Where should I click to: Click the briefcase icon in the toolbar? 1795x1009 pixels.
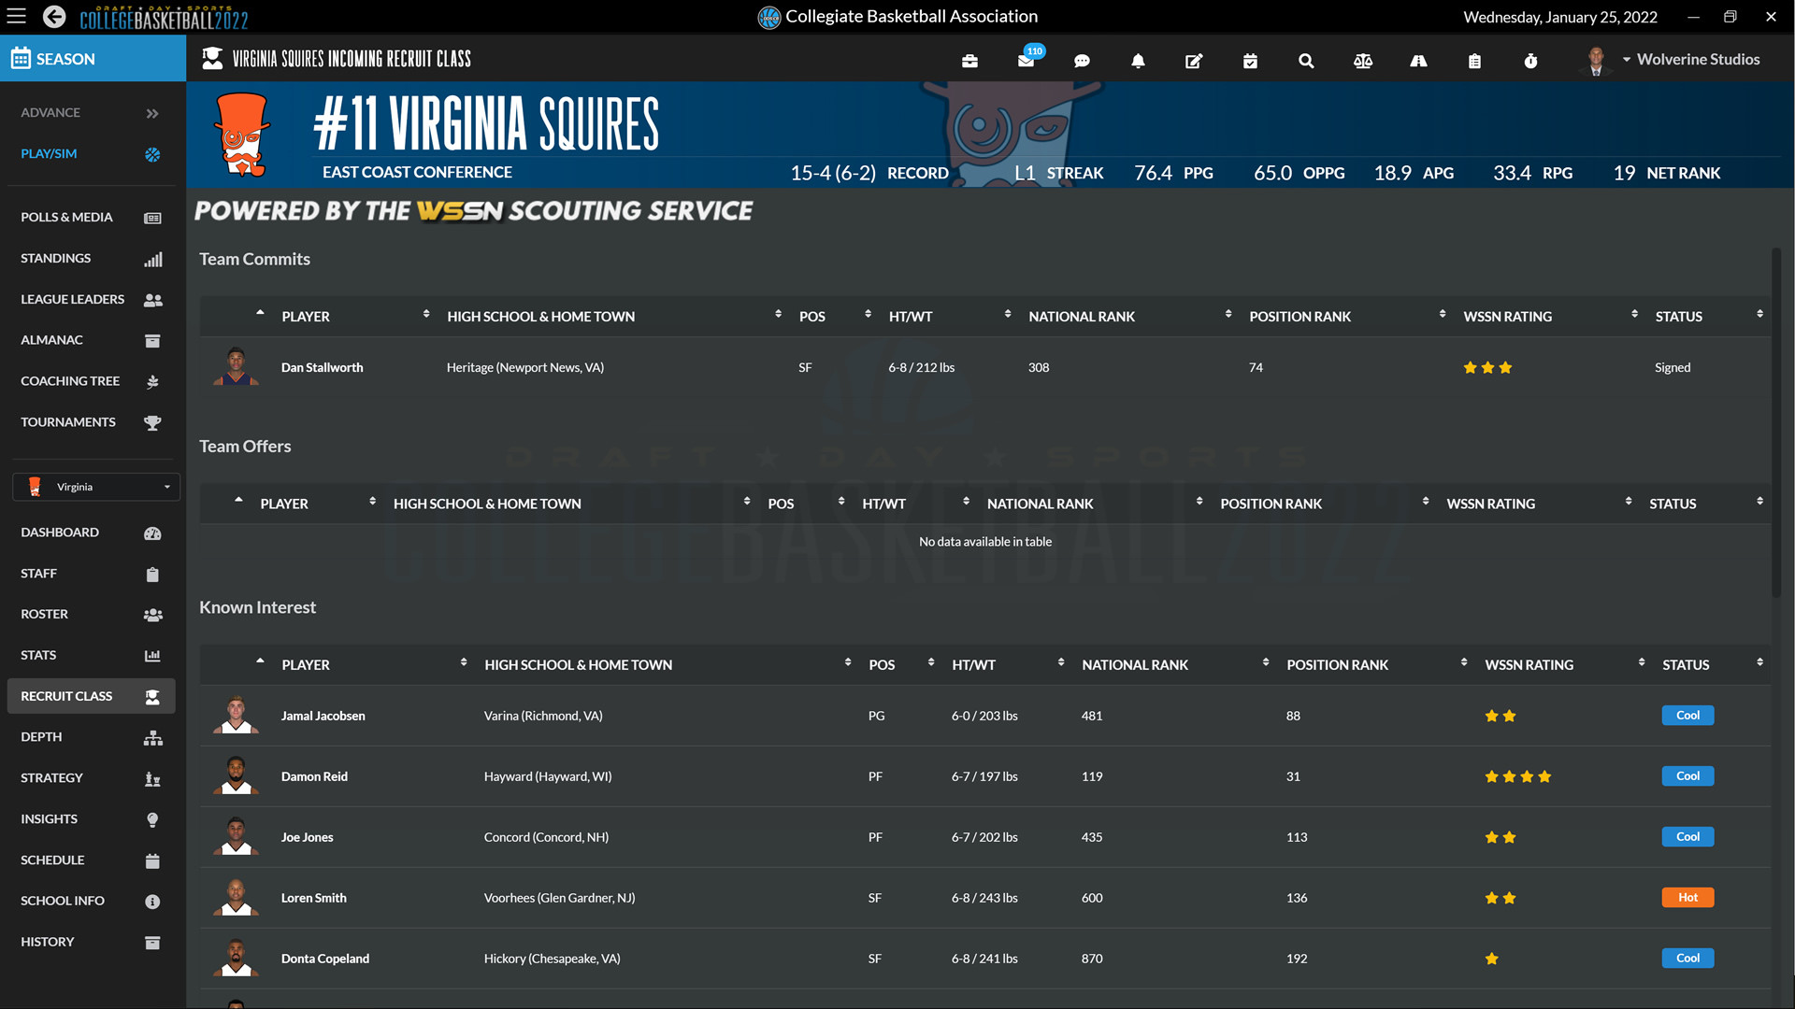(x=969, y=62)
